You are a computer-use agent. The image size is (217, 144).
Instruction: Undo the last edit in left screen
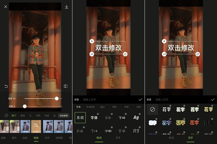click(6, 86)
